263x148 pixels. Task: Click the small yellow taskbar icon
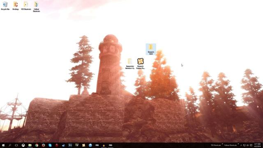[x=104, y=145]
